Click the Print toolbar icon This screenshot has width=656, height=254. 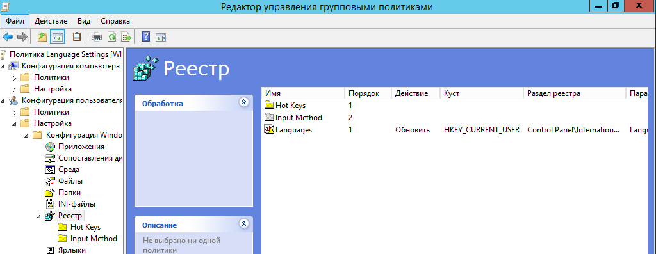(97, 36)
